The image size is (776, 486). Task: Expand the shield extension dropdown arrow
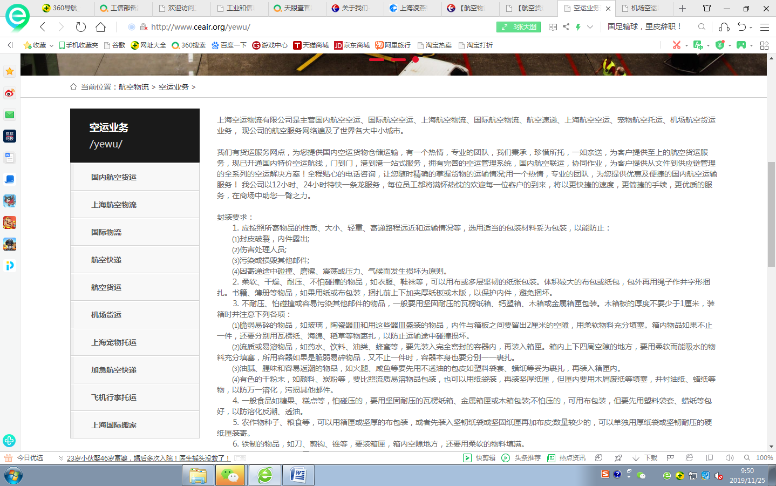[x=730, y=46]
